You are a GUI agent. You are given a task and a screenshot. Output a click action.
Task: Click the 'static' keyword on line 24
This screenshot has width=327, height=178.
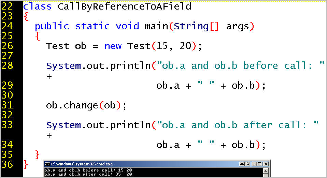point(93,26)
